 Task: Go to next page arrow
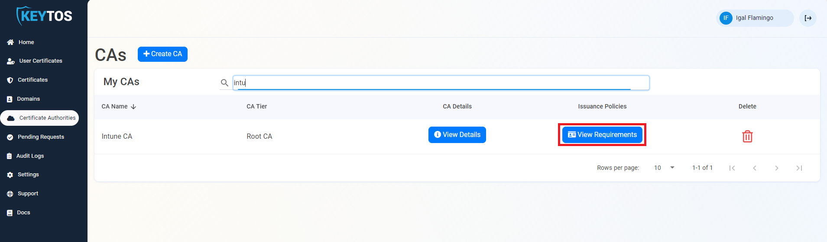(x=777, y=168)
